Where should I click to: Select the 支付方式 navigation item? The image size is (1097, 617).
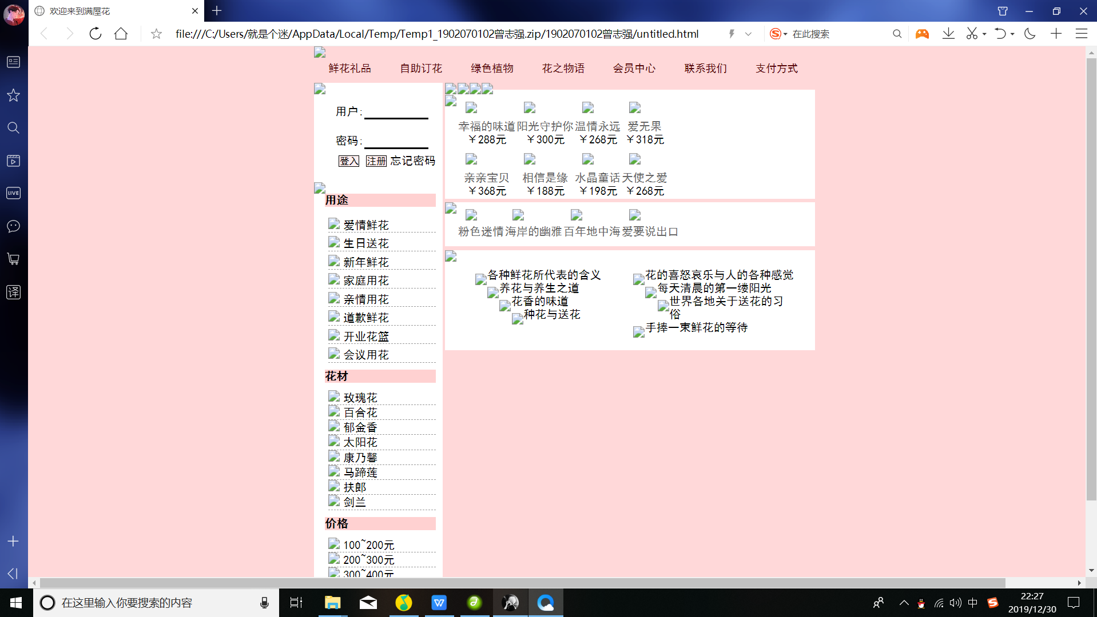tap(777, 69)
